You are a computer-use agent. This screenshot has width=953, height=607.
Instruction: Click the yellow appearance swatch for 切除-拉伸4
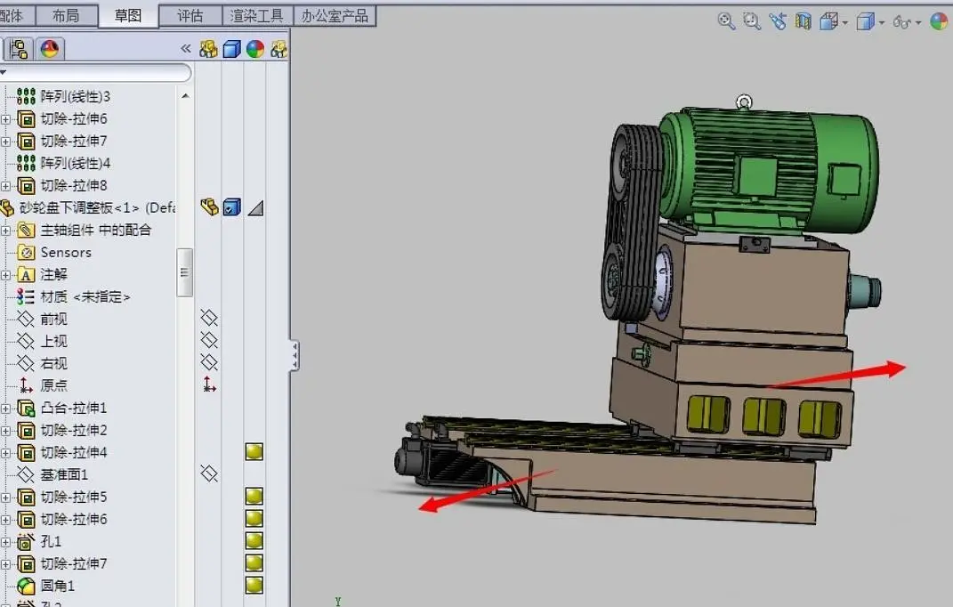(254, 452)
